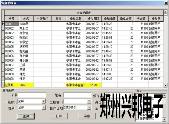Click the table's scroll-down arrow
Viewport: 169px width, 124px height.
(165, 85)
